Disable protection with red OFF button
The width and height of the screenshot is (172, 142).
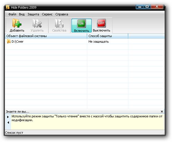pos(101,23)
